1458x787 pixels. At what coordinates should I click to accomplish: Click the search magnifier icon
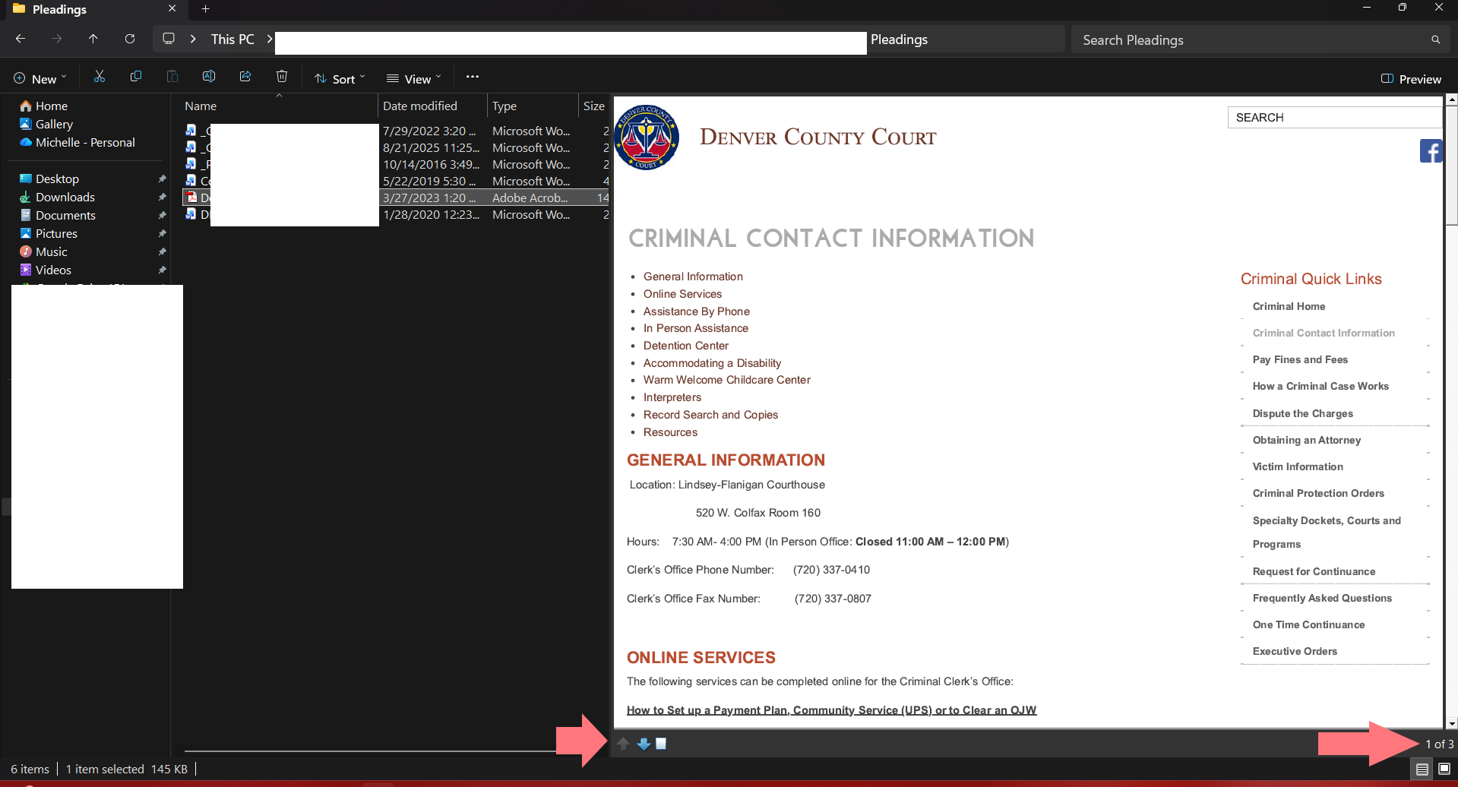coord(1435,40)
